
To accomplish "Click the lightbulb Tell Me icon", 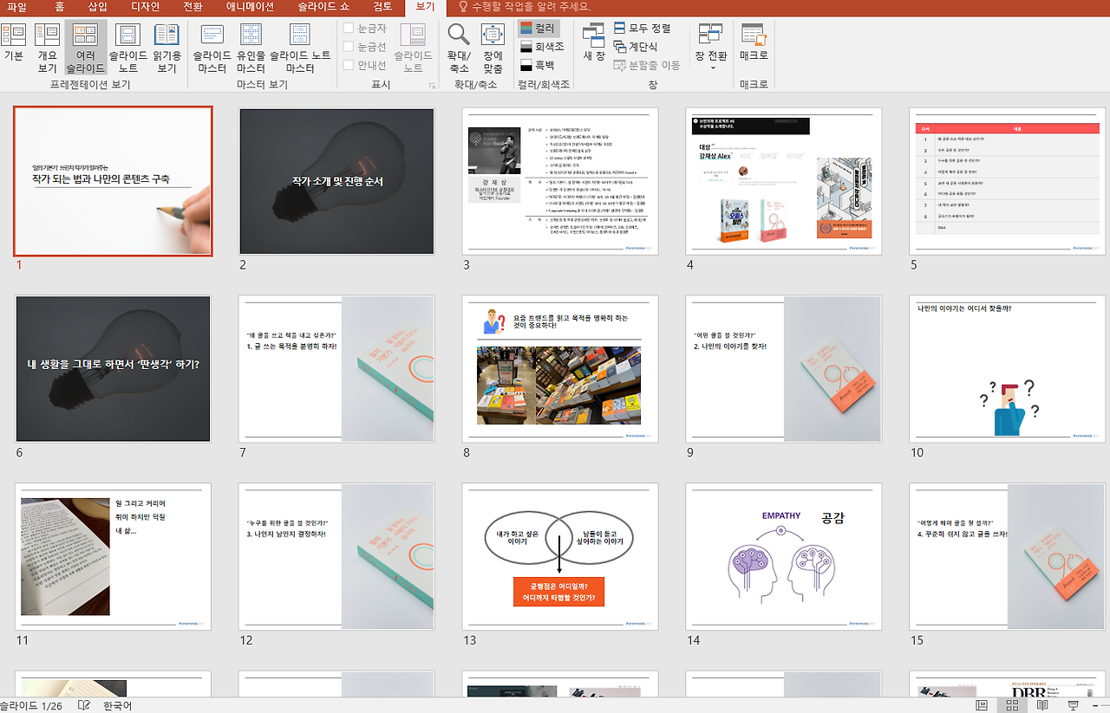I will 463,7.
